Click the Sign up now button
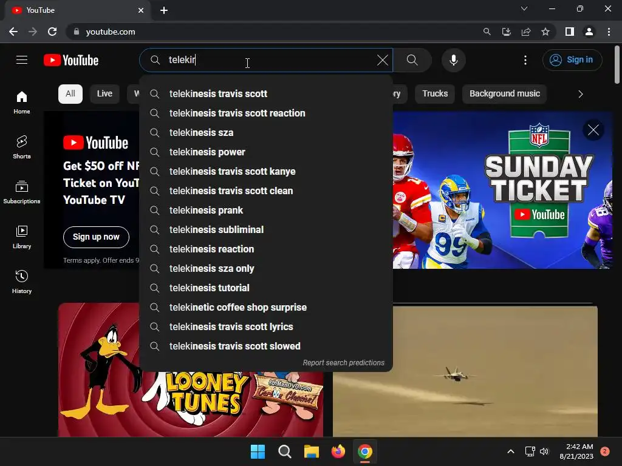The height and width of the screenshot is (466, 622). pyautogui.click(x=96, y=237)
